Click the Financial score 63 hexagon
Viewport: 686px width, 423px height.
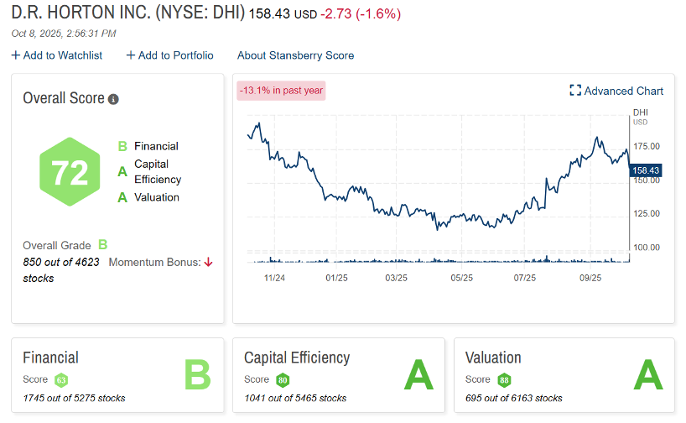pyautogui.click(x=61, y=380)
